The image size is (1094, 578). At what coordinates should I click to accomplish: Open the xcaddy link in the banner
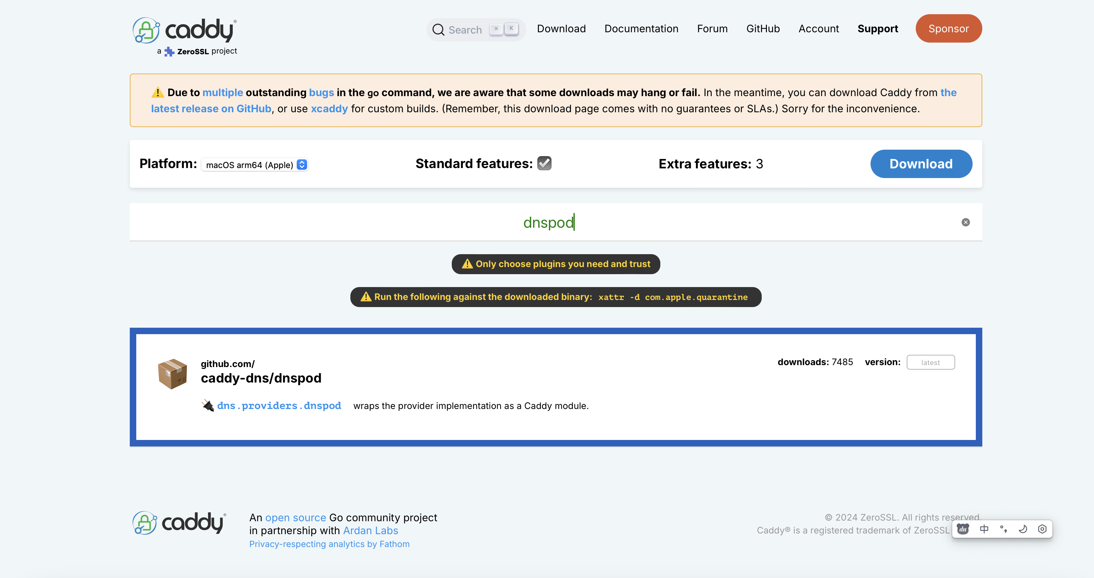pyautogui.click(x=329, y=109)
